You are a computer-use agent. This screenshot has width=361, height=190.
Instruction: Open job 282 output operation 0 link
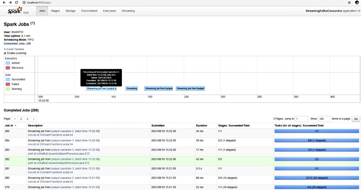75,159
